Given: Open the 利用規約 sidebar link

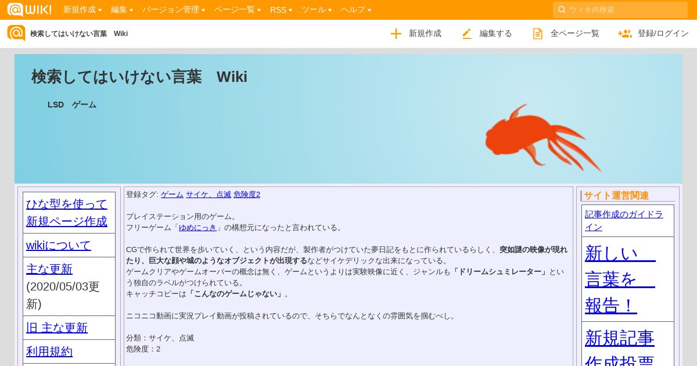Looking at the screenshot, I should [x=49, y=351].
